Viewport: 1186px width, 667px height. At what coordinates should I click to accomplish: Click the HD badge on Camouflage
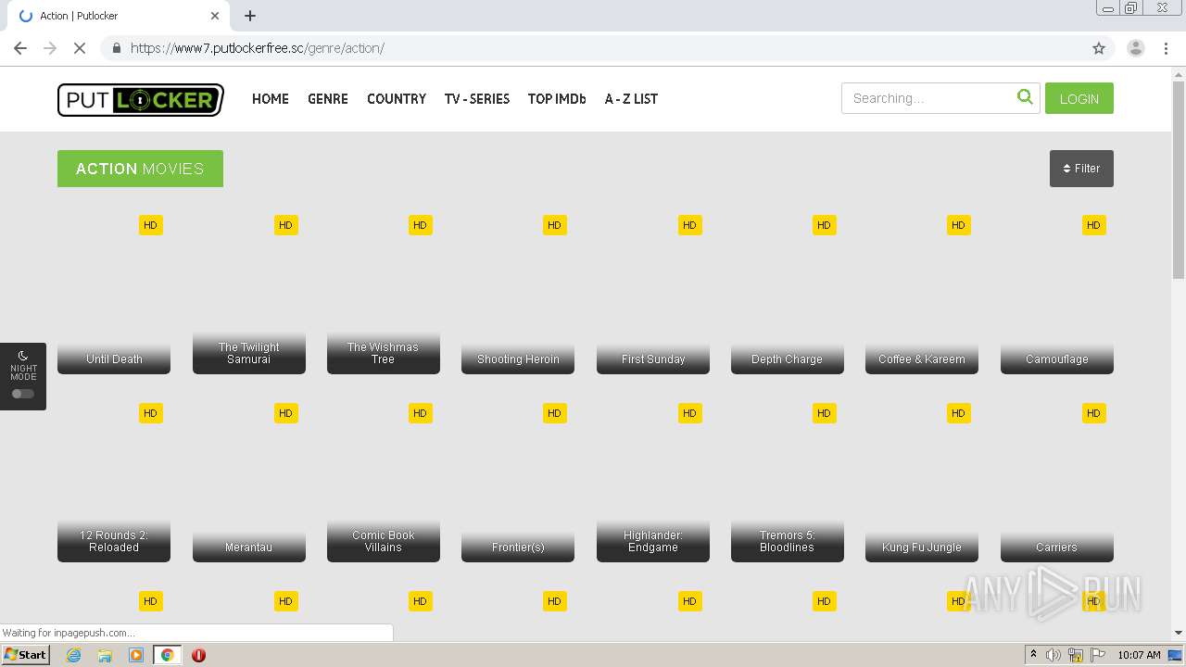[1093, 225]
